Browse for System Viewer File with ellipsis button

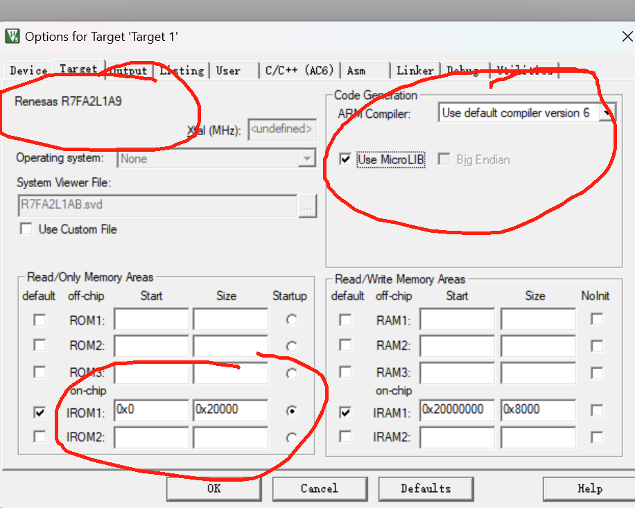(307, 206)
